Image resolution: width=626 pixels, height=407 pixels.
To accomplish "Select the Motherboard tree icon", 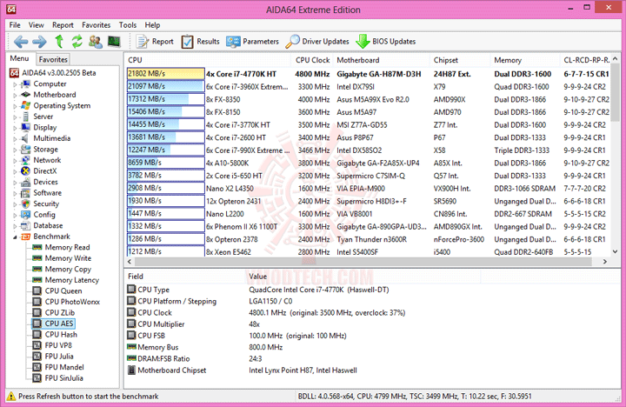I will pos(25,95).
